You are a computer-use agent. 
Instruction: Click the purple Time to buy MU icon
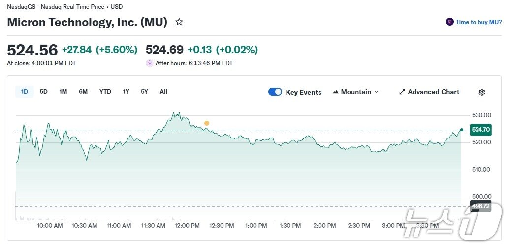(449, 22)
